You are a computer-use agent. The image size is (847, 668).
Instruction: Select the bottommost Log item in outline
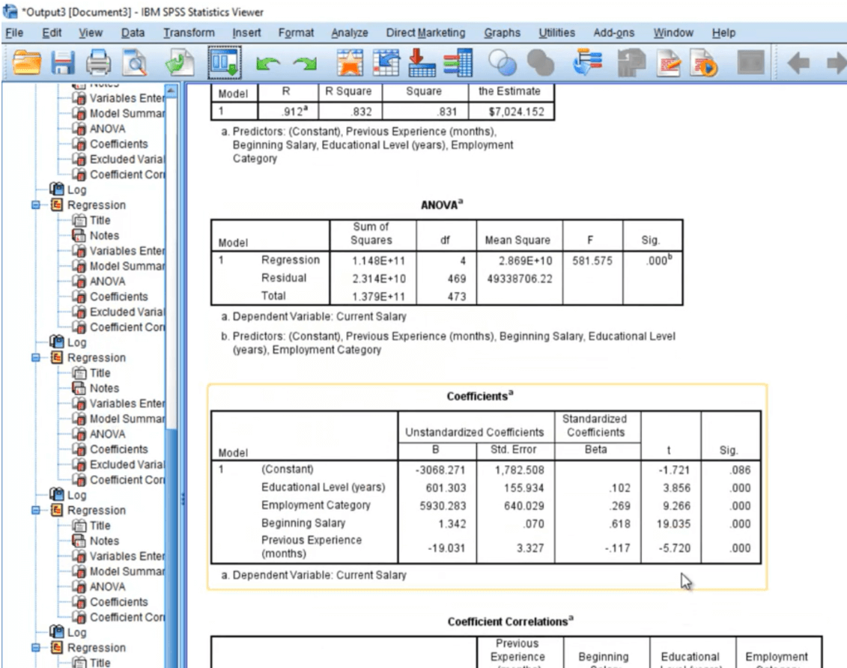coord(76,632)
